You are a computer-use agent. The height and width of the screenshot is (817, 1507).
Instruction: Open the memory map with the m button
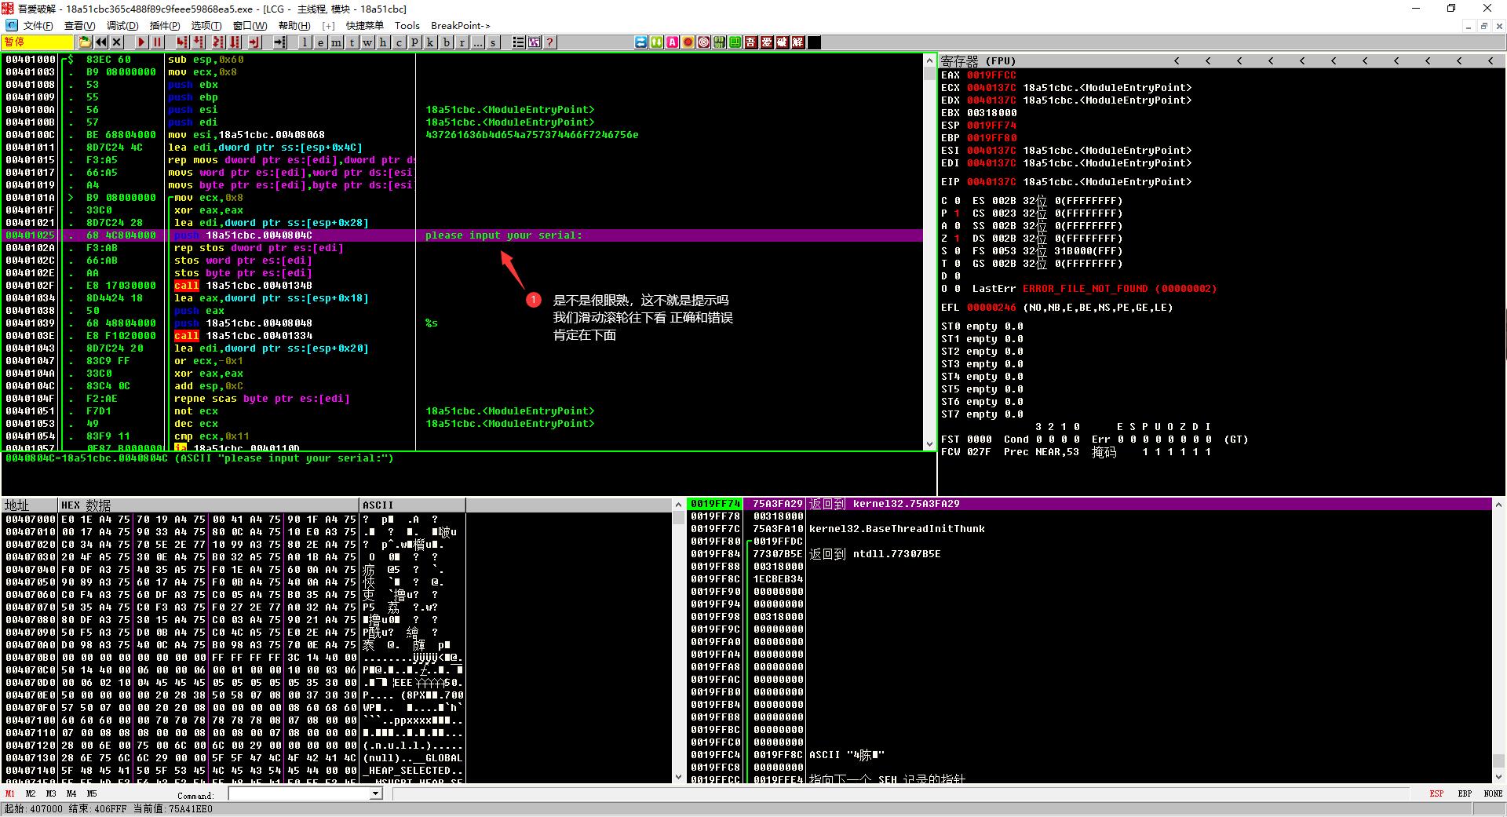pyautogui.click(x=337, y=42)
